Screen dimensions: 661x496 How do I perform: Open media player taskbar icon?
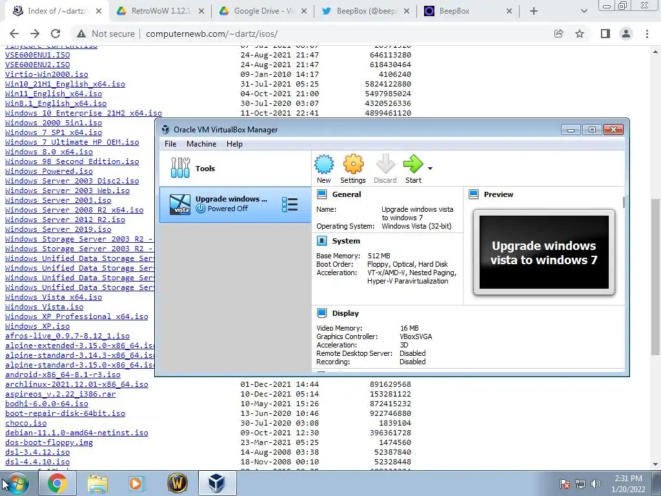137,483
